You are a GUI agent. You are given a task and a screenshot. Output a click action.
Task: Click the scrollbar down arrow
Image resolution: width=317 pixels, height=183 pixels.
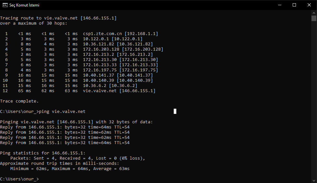coord(314,180)
